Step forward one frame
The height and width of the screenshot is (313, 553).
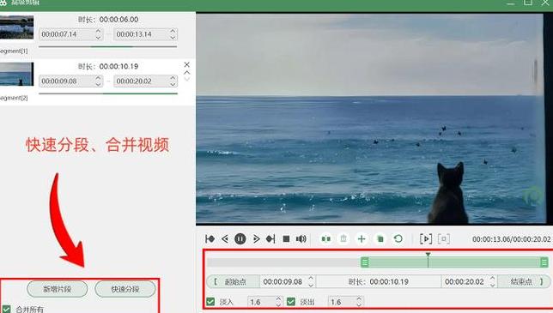256,239
